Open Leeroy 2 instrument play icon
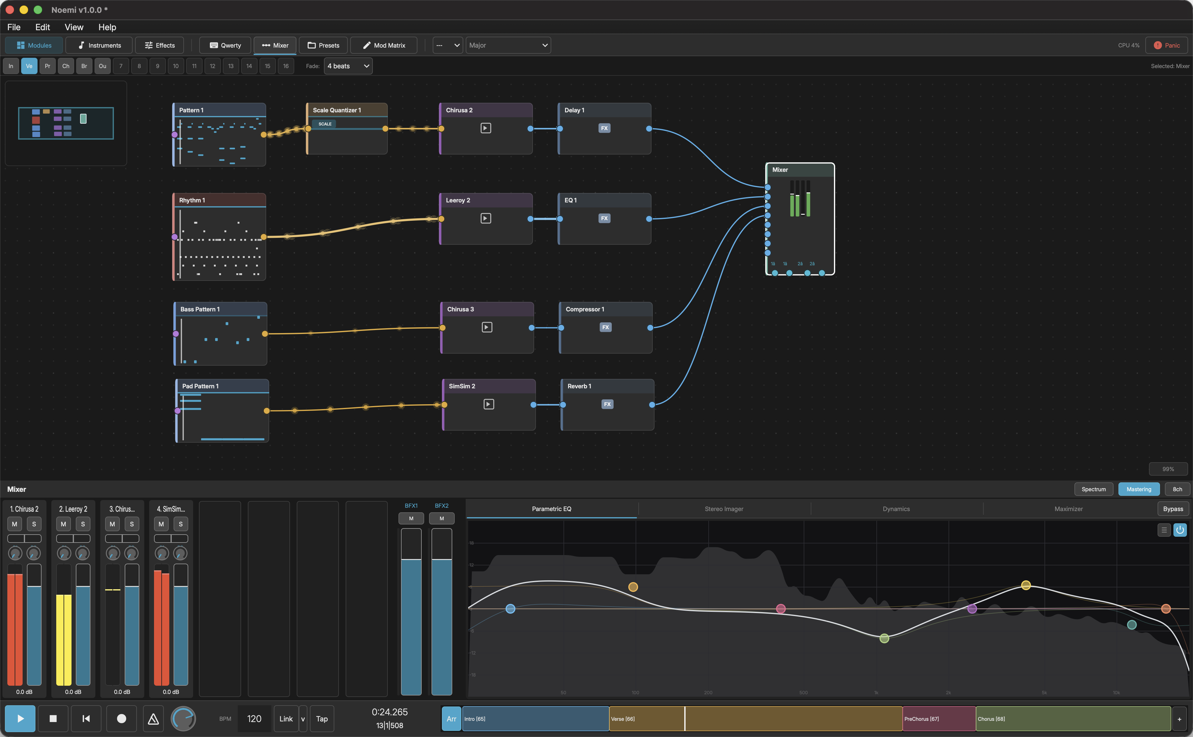 tap(486, 218)
